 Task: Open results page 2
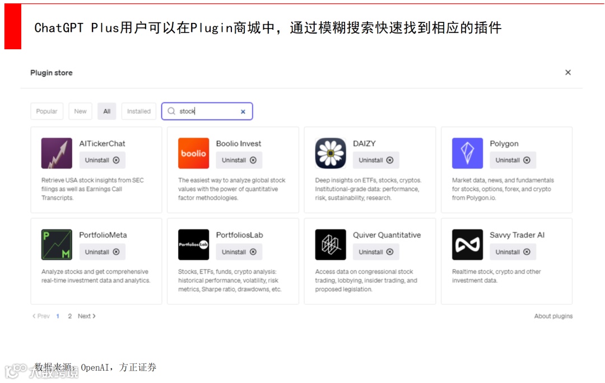(70, 316)
